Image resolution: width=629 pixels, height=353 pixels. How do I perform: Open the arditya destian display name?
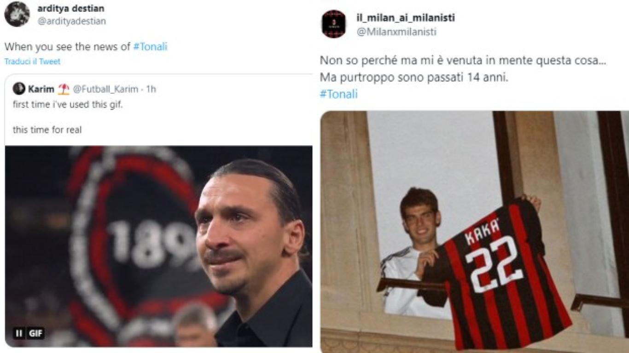point(70,8)
